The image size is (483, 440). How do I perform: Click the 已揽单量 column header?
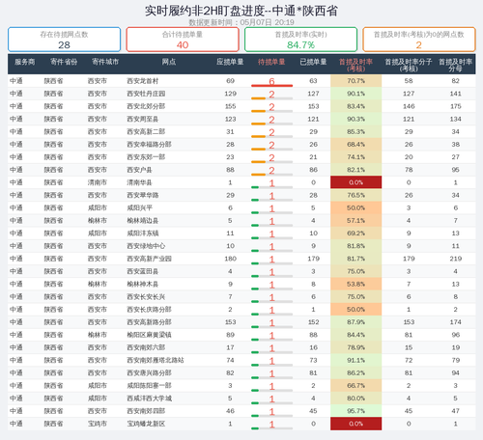(313, 62)
